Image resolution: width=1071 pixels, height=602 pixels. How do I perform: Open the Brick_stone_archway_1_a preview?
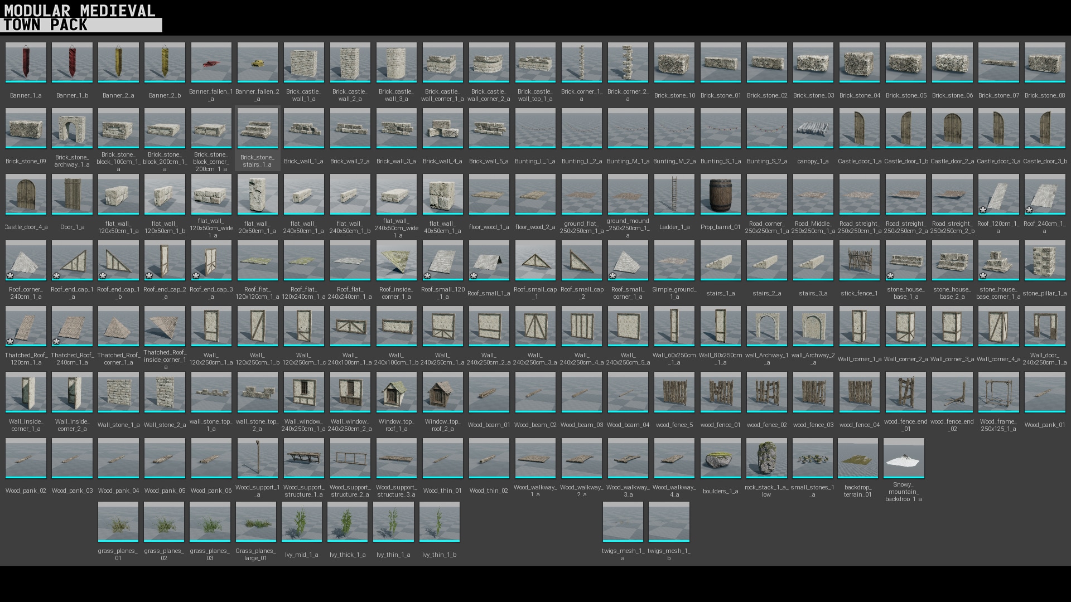(x=72, y=128)
